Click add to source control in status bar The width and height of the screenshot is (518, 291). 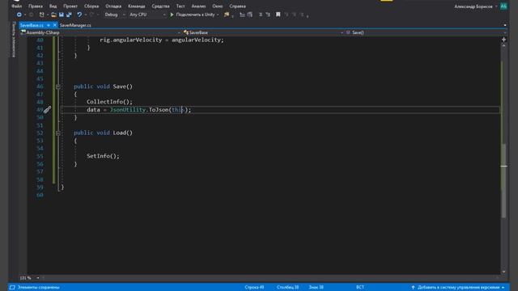coord(458,288)
